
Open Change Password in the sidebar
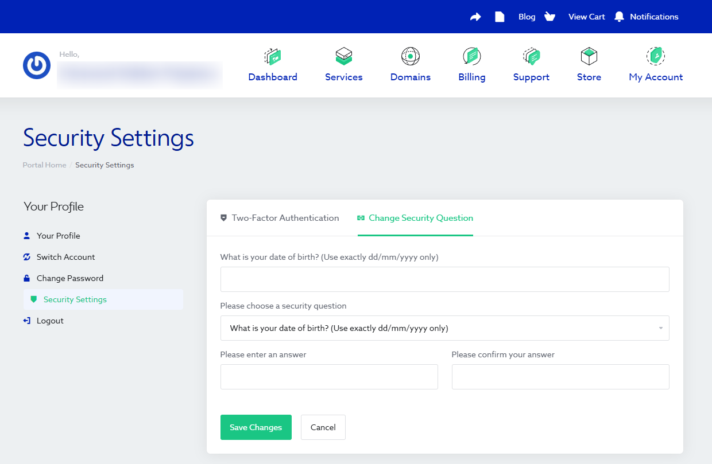tap(70, 278)
